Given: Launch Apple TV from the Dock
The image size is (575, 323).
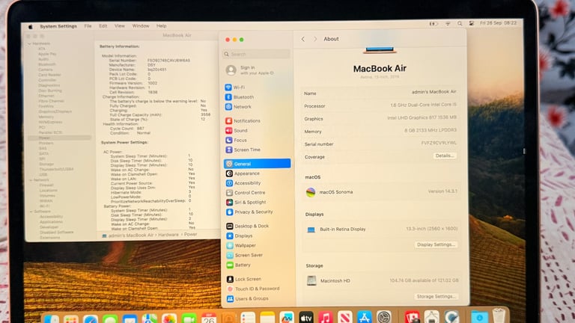Looking at the screenshot, I should point(305,317).
